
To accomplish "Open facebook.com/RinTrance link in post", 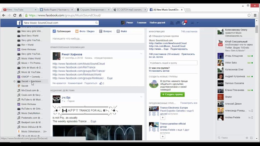I will coord(74,67).
